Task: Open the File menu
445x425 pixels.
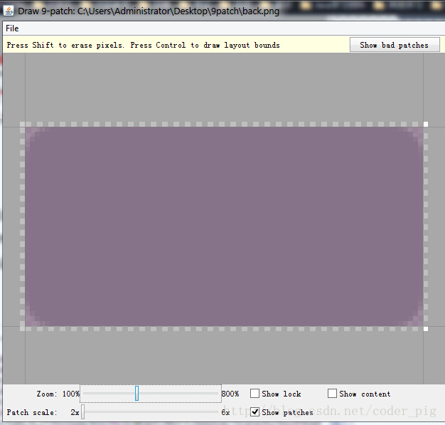Action: 12,28
